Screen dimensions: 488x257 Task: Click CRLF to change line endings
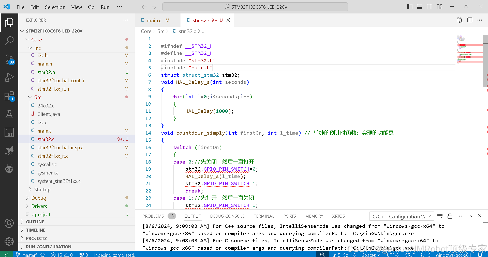[410, 255]
